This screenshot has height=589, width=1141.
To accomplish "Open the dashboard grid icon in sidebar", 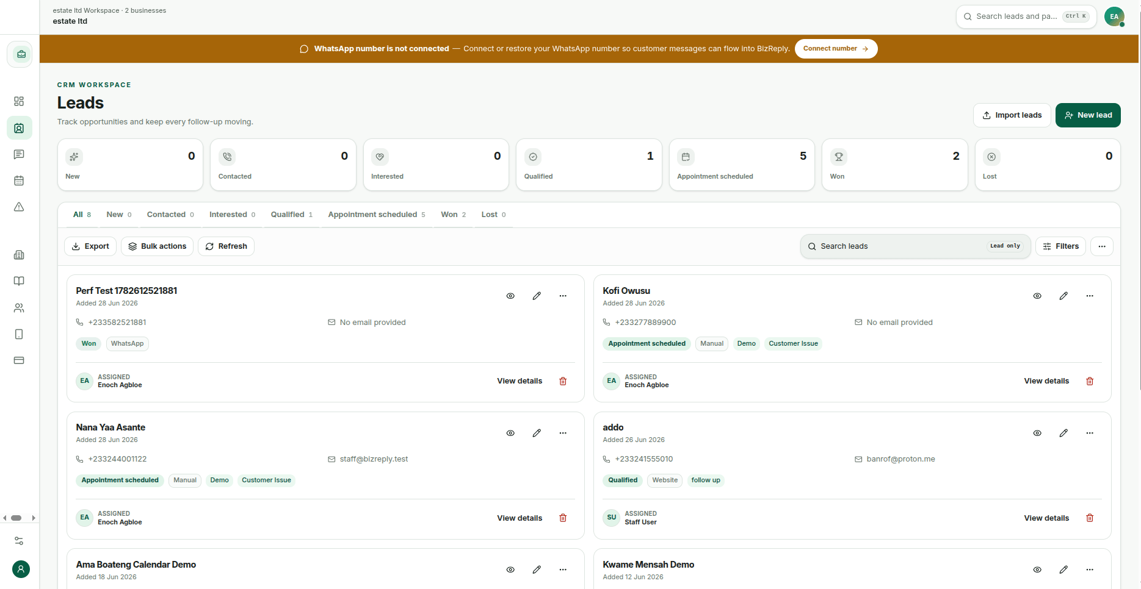I will [19, 101].
